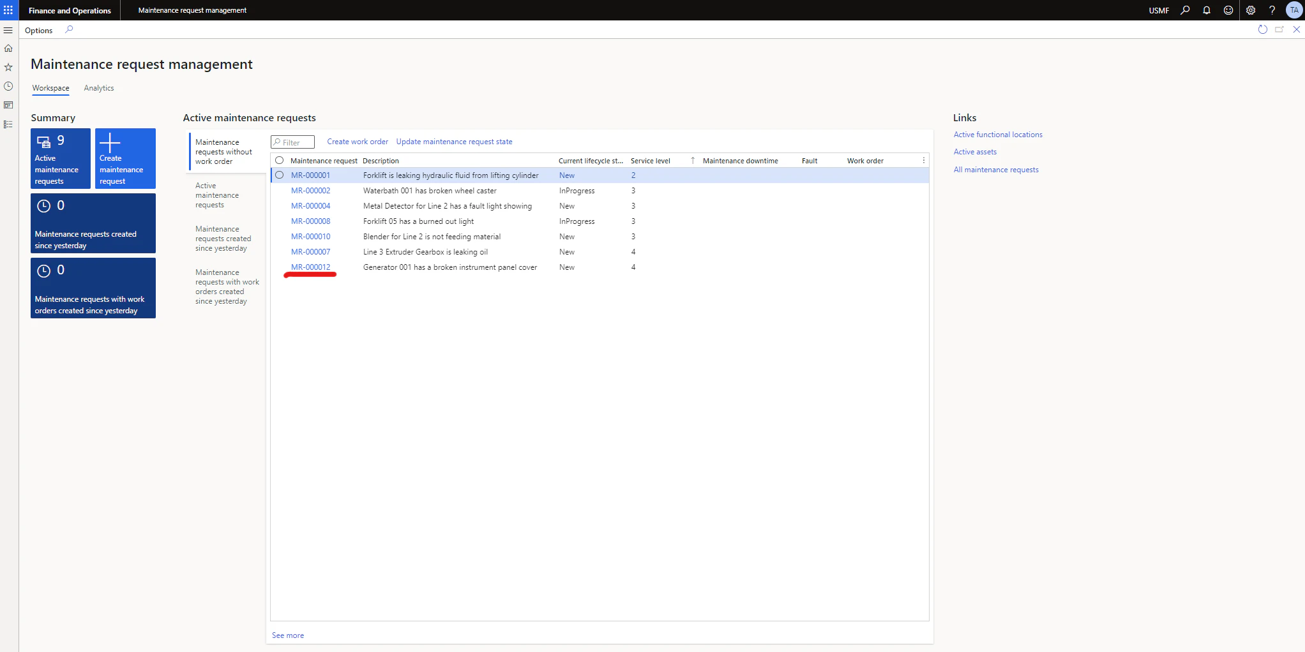The width and height of the screenshot is (1305, 652).
Task: Click into the grid Filter field
Action: click(292, 142)
